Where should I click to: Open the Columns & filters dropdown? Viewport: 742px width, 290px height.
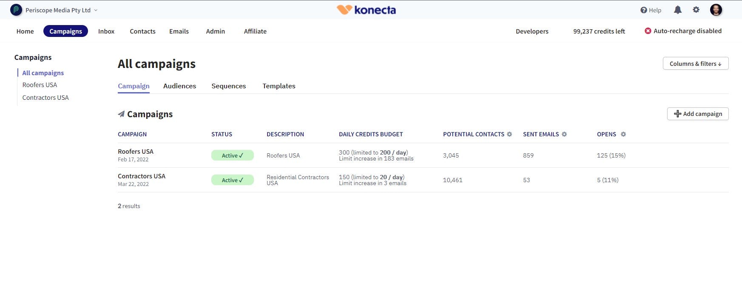coord(696,64)
